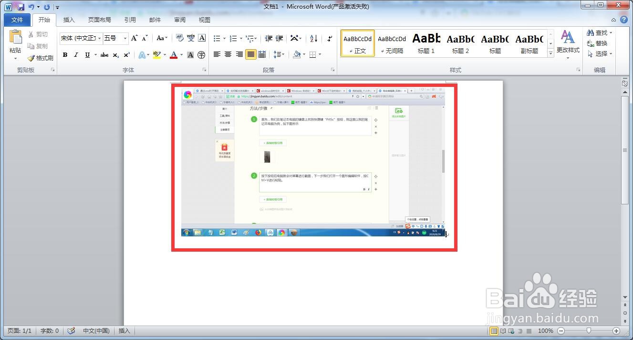
Task: Click the Paste (粘贴) clipboard icon
Action: tap(15, 37)
